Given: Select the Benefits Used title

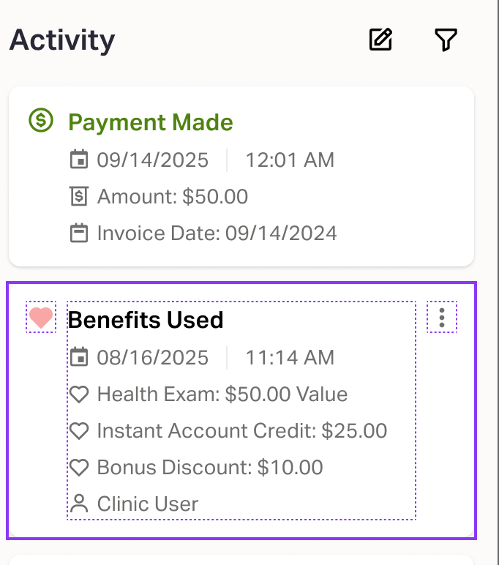Looking at the screenshot, I should point(146,320).
